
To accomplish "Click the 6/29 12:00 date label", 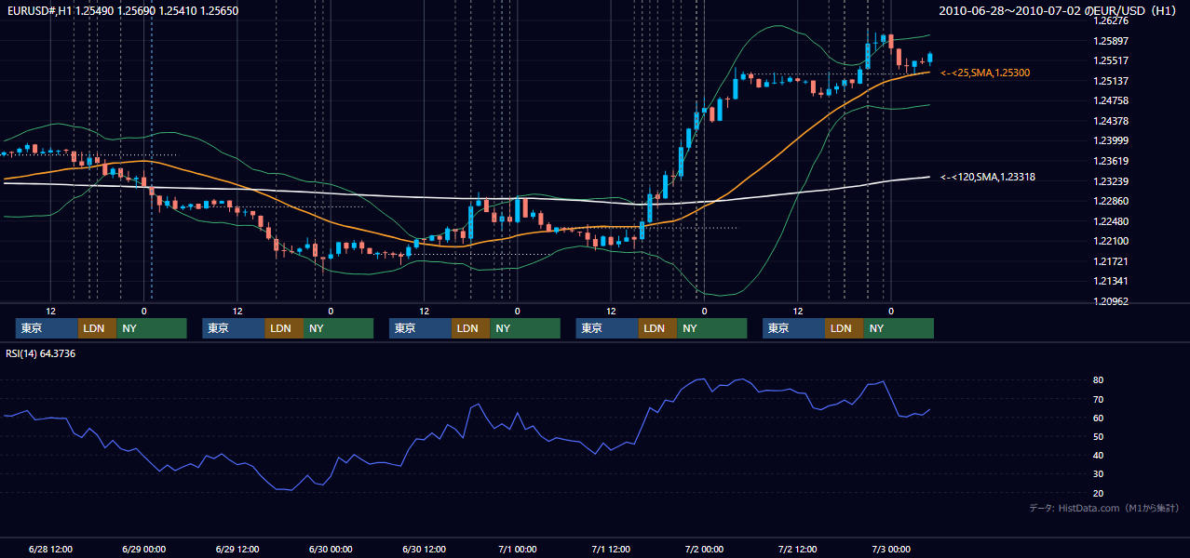I will [237, 549].
